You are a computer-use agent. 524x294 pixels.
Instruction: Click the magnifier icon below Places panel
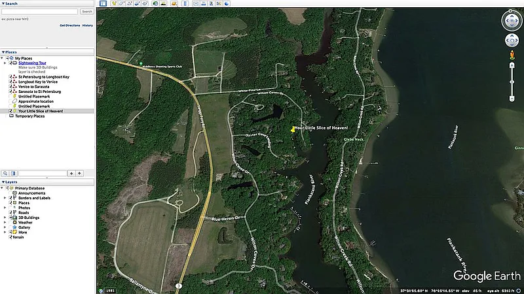pyautogui.click(x=5, y=173)
